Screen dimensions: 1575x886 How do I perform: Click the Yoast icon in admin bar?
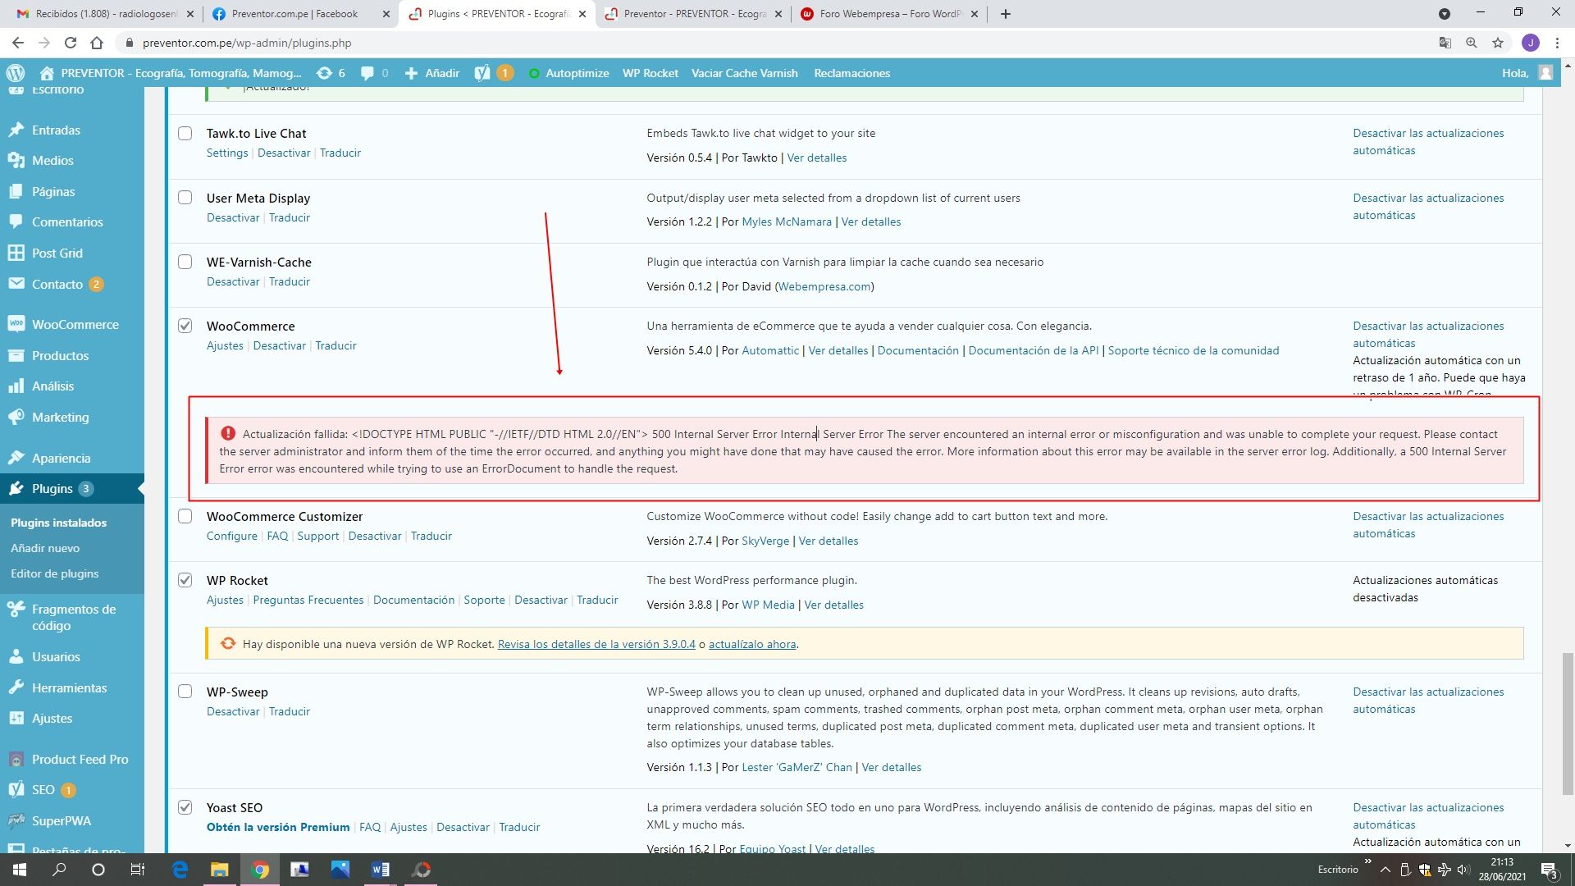pyautogui.click(x=482, y=73)
